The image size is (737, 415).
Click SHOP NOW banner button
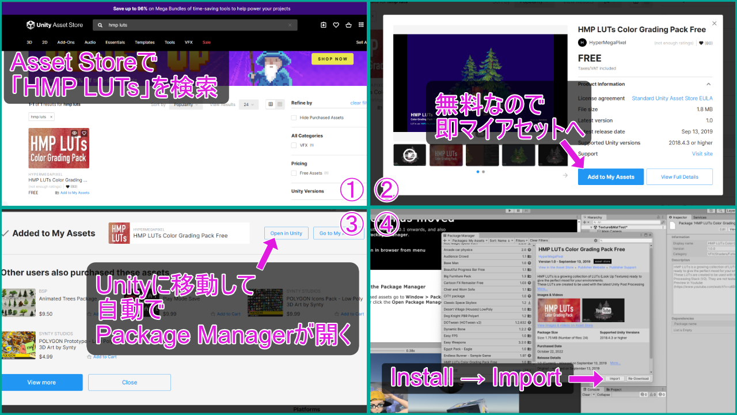click(x=332, y=59)
